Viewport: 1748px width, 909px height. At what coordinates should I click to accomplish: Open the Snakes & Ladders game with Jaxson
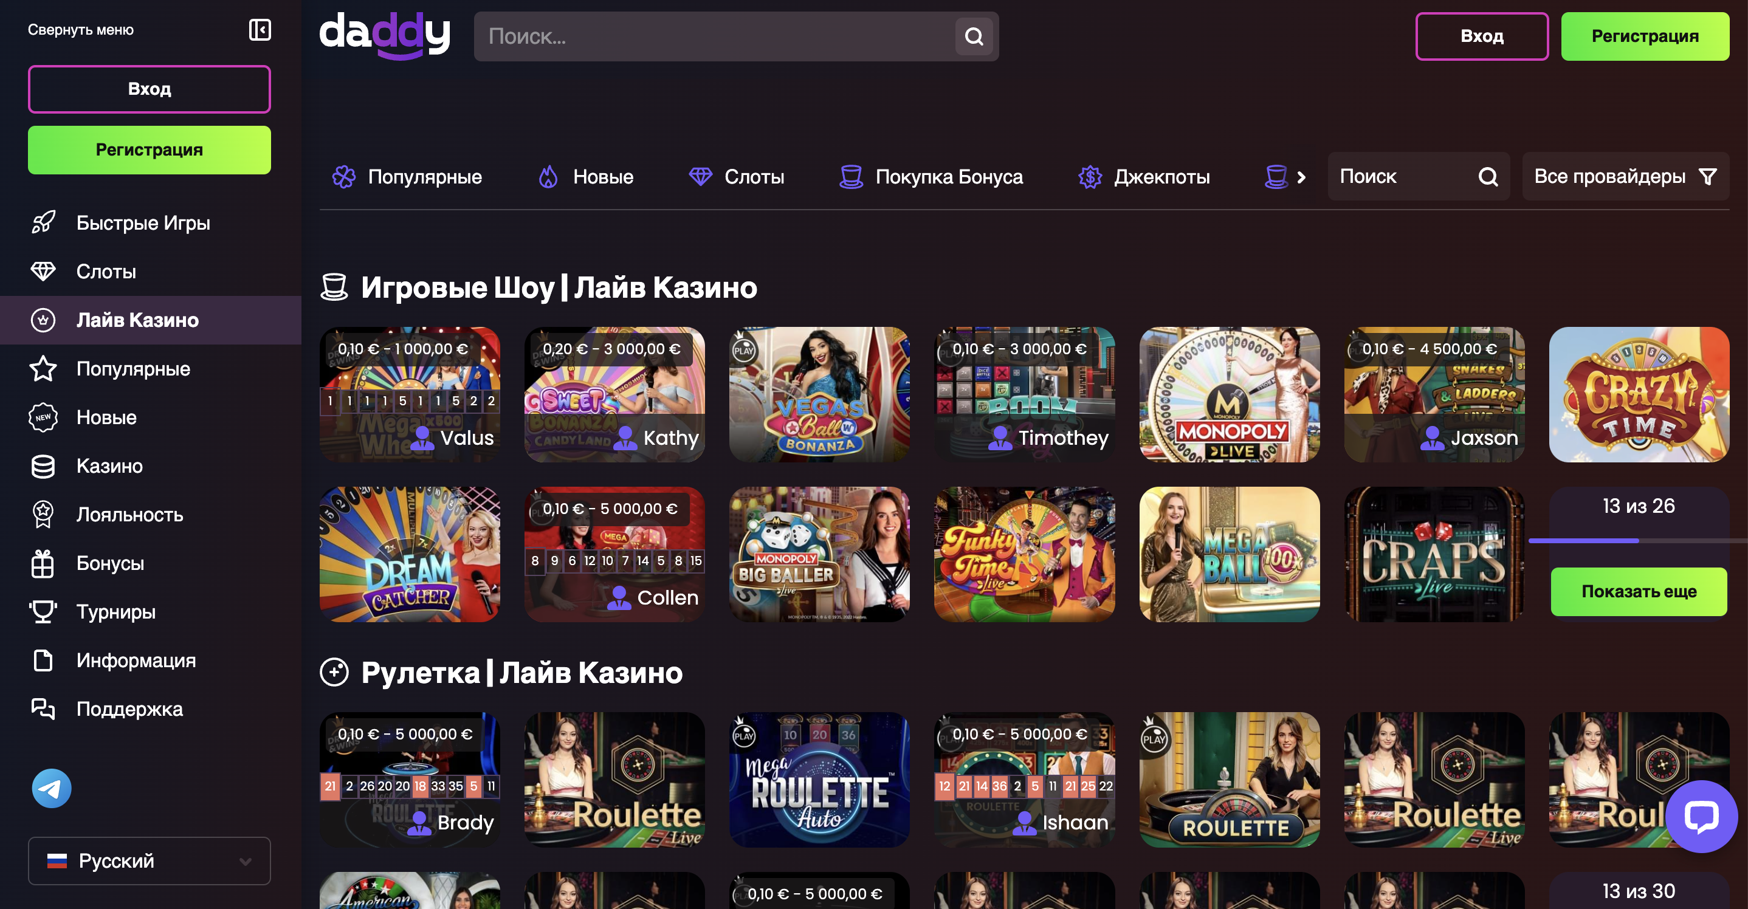pyautogui.click(x=1434, y=395)
